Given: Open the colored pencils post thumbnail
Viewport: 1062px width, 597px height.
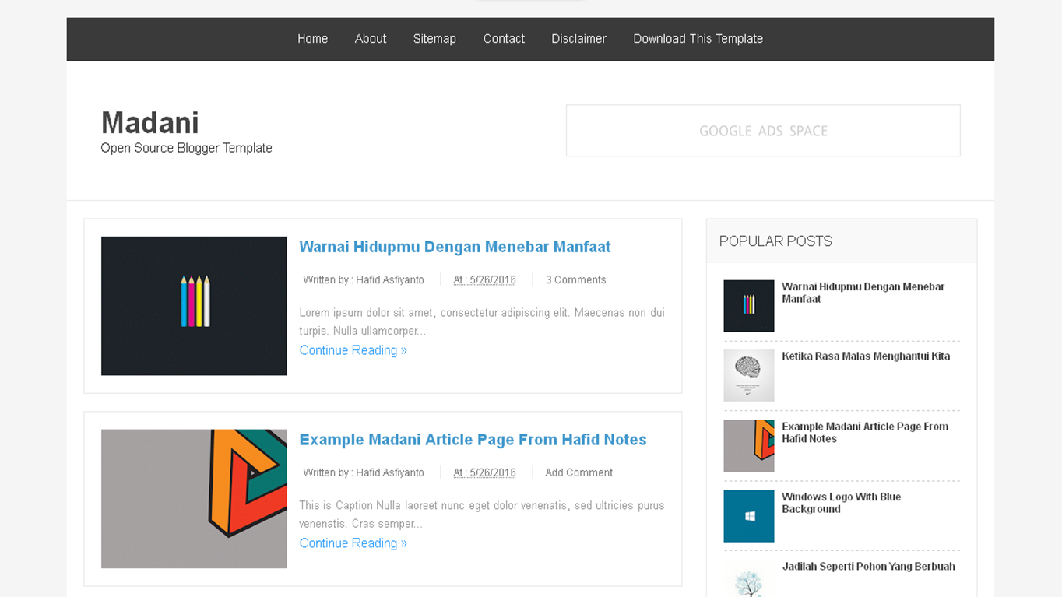Looking at the screenshot, I should click(194, 306).
